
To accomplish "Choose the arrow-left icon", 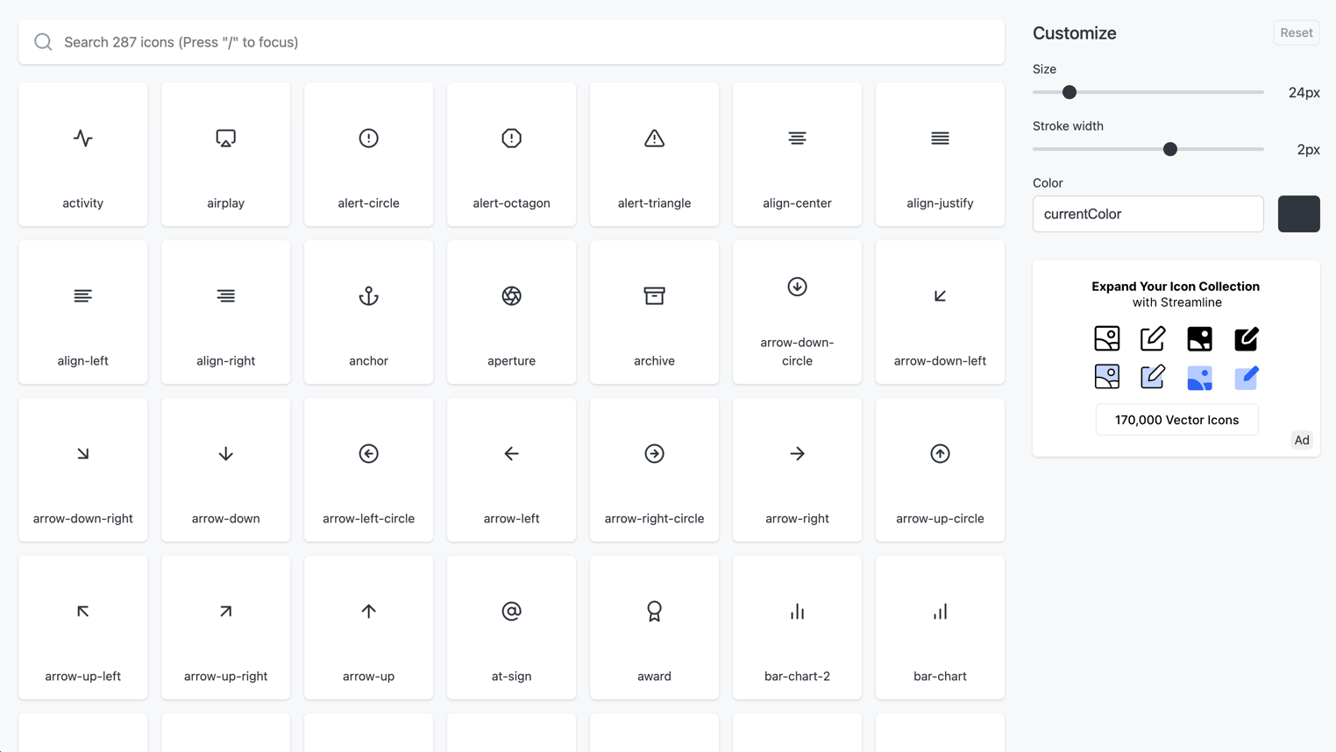I will 511,470.
